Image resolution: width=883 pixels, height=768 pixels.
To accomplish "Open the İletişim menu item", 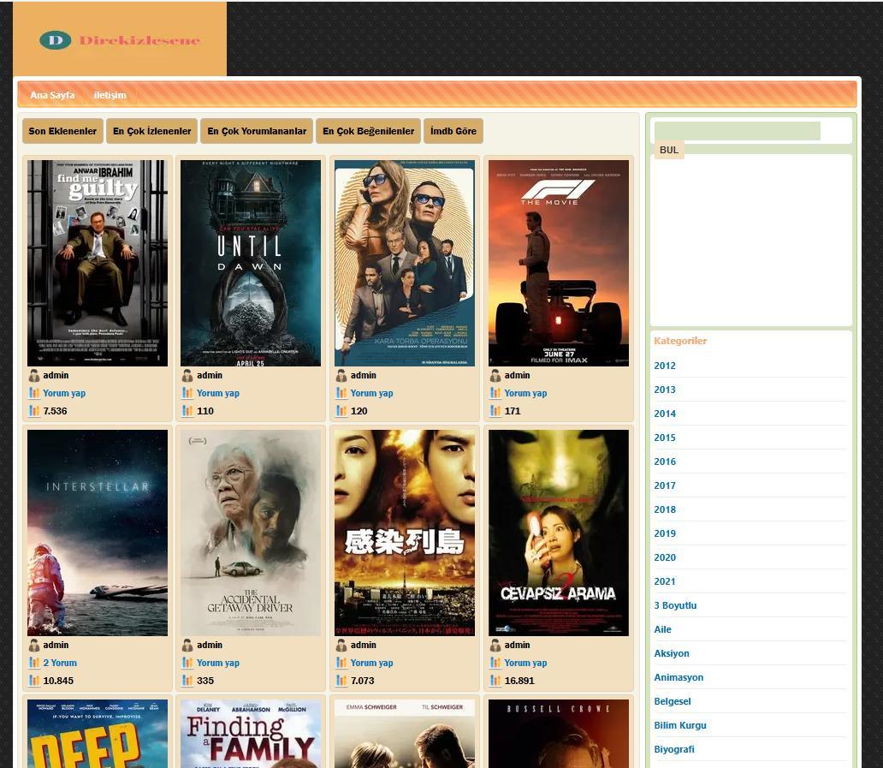I will point(110,95).
